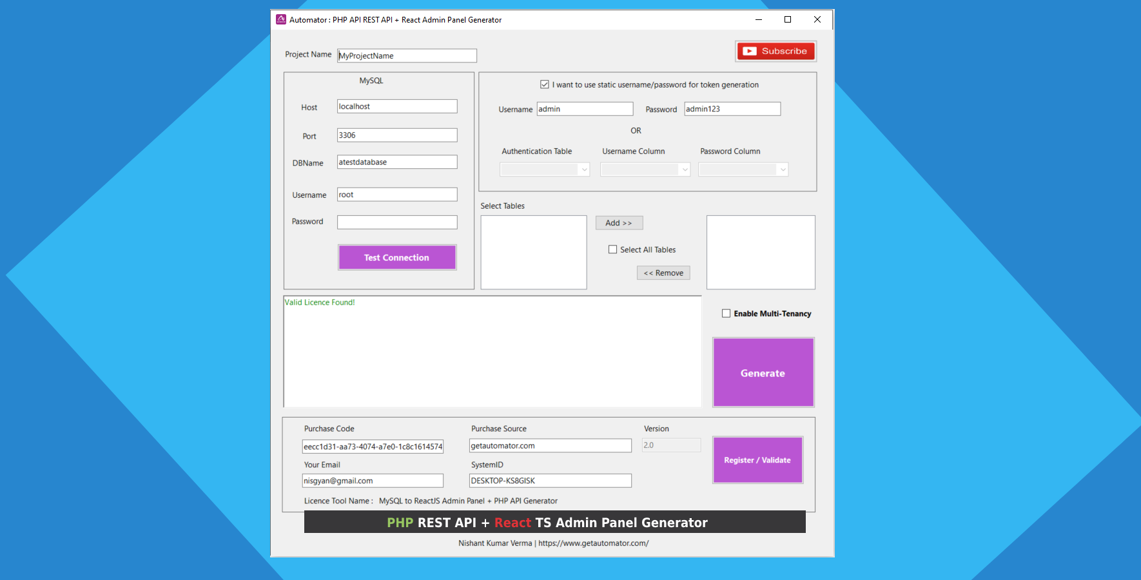
Task: Click the Port field showing 3306
Action: (x=397, y=135)
